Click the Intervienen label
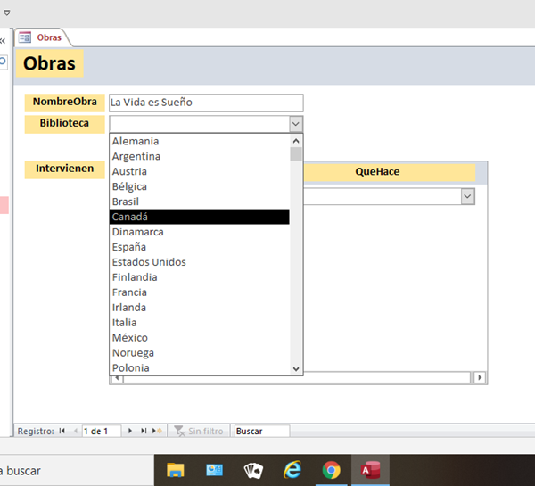The height and width of the screenshot is (486, 535). tap(64, 169)
